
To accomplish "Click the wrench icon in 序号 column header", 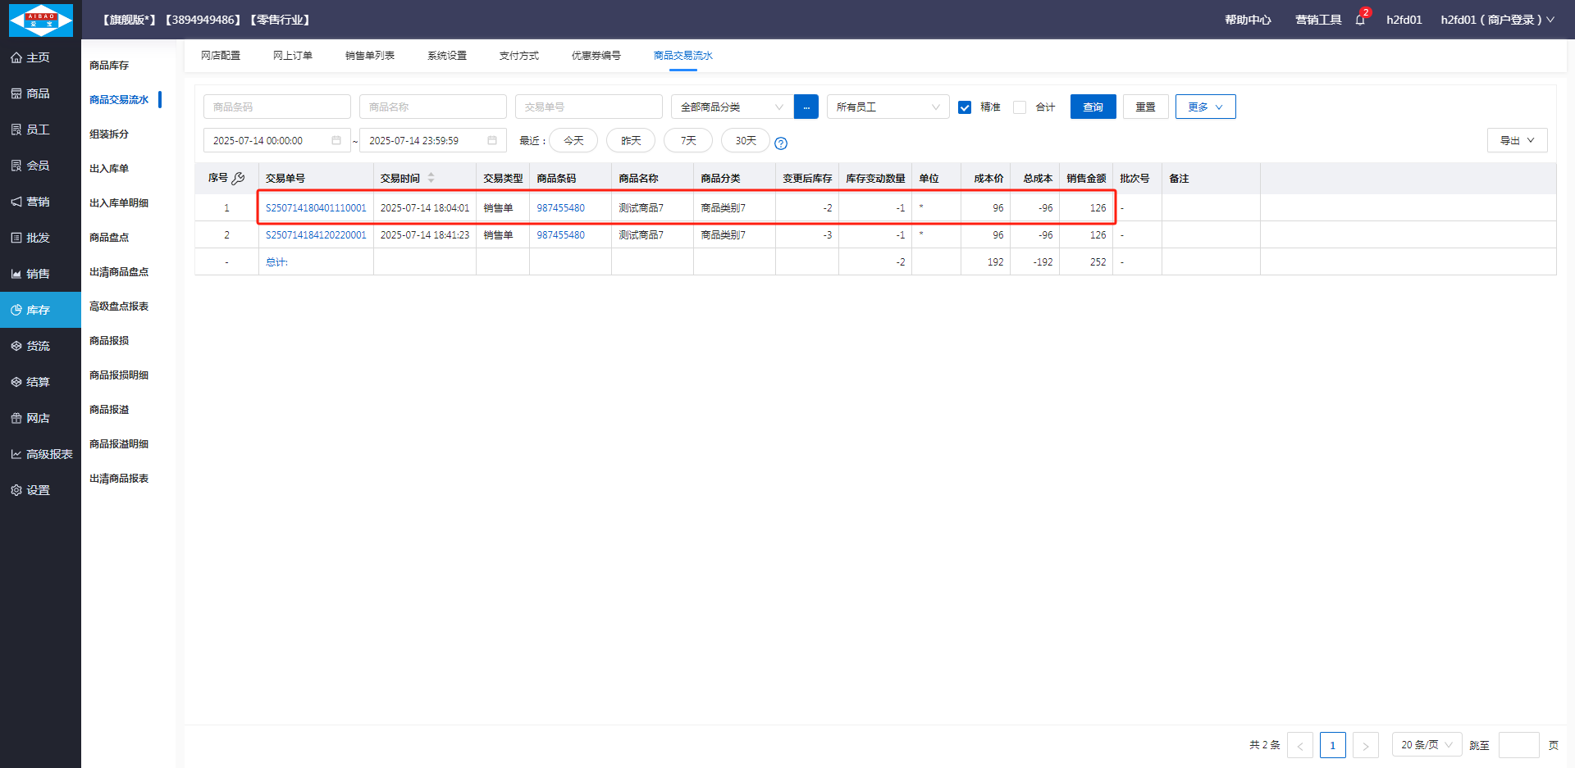I will tap(239, 178).
